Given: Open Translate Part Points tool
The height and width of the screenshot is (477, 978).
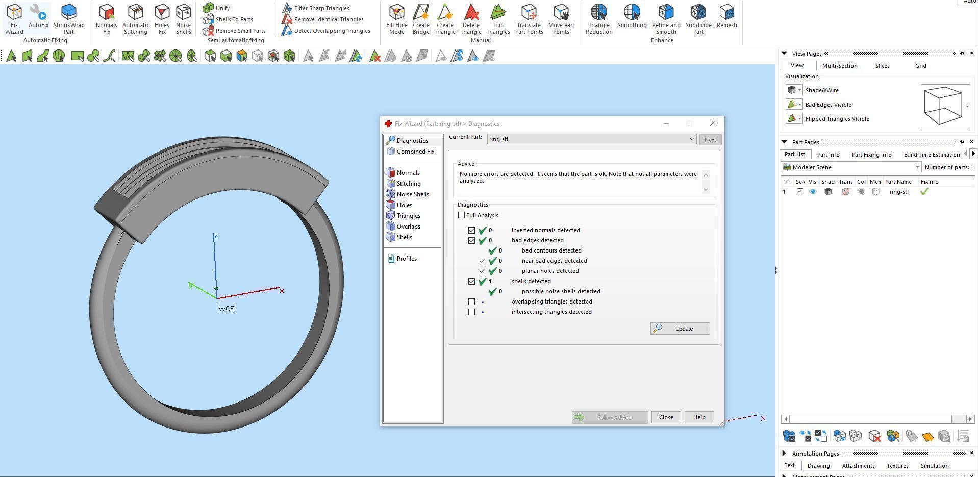Looking at the screenshot, I should pos(529,18).
